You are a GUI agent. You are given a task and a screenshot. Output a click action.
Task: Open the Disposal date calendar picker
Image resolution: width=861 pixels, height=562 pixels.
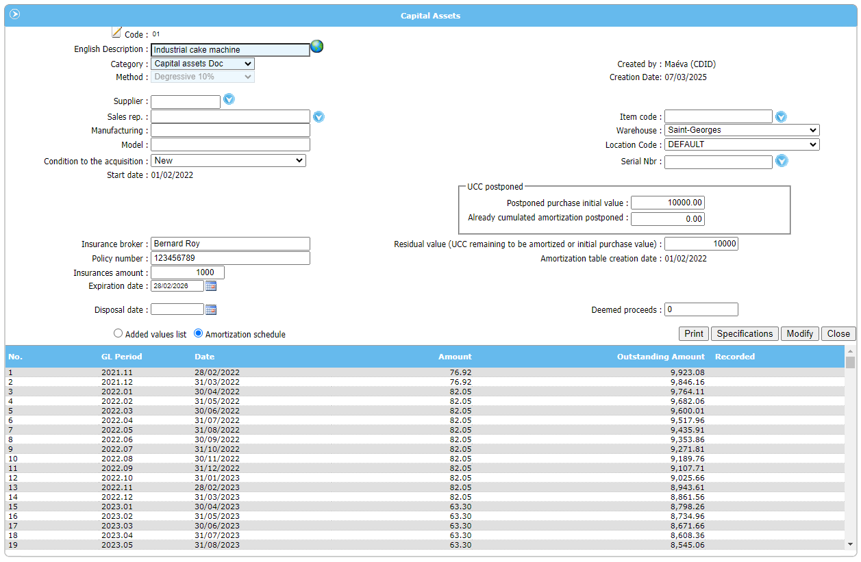coord(211,309)
